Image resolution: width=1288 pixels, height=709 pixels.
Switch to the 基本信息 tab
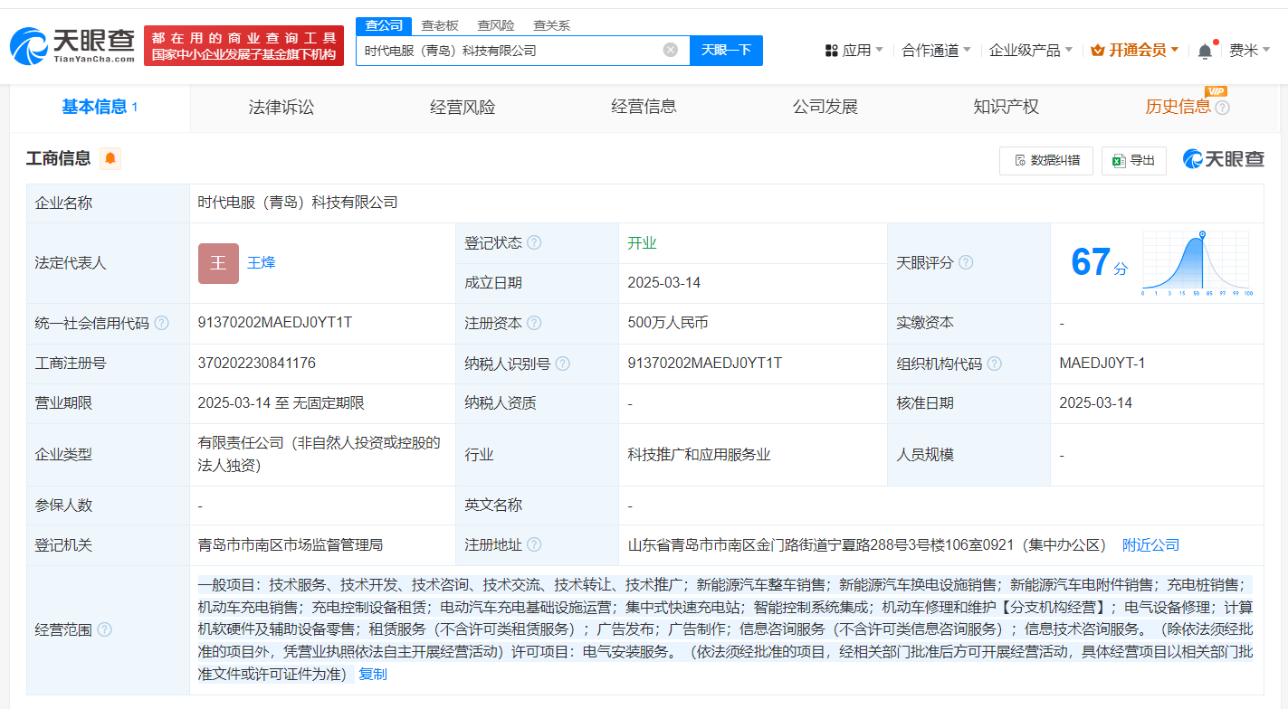pyautogui.click(x=100, y=108)
